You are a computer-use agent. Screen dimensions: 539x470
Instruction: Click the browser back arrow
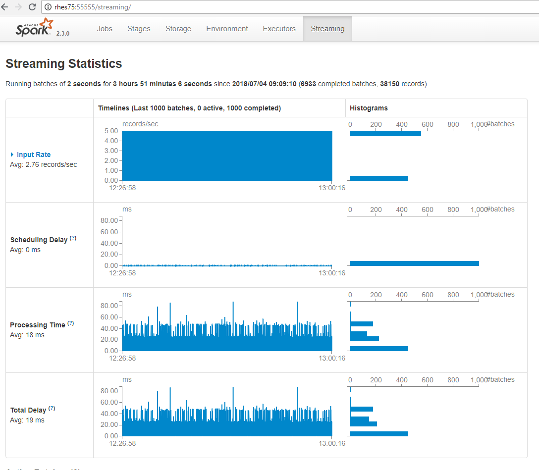pos(5,7)
